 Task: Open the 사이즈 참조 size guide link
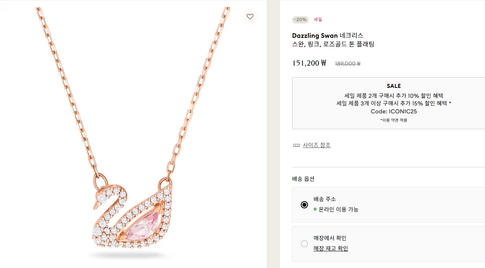click(316, 145)
